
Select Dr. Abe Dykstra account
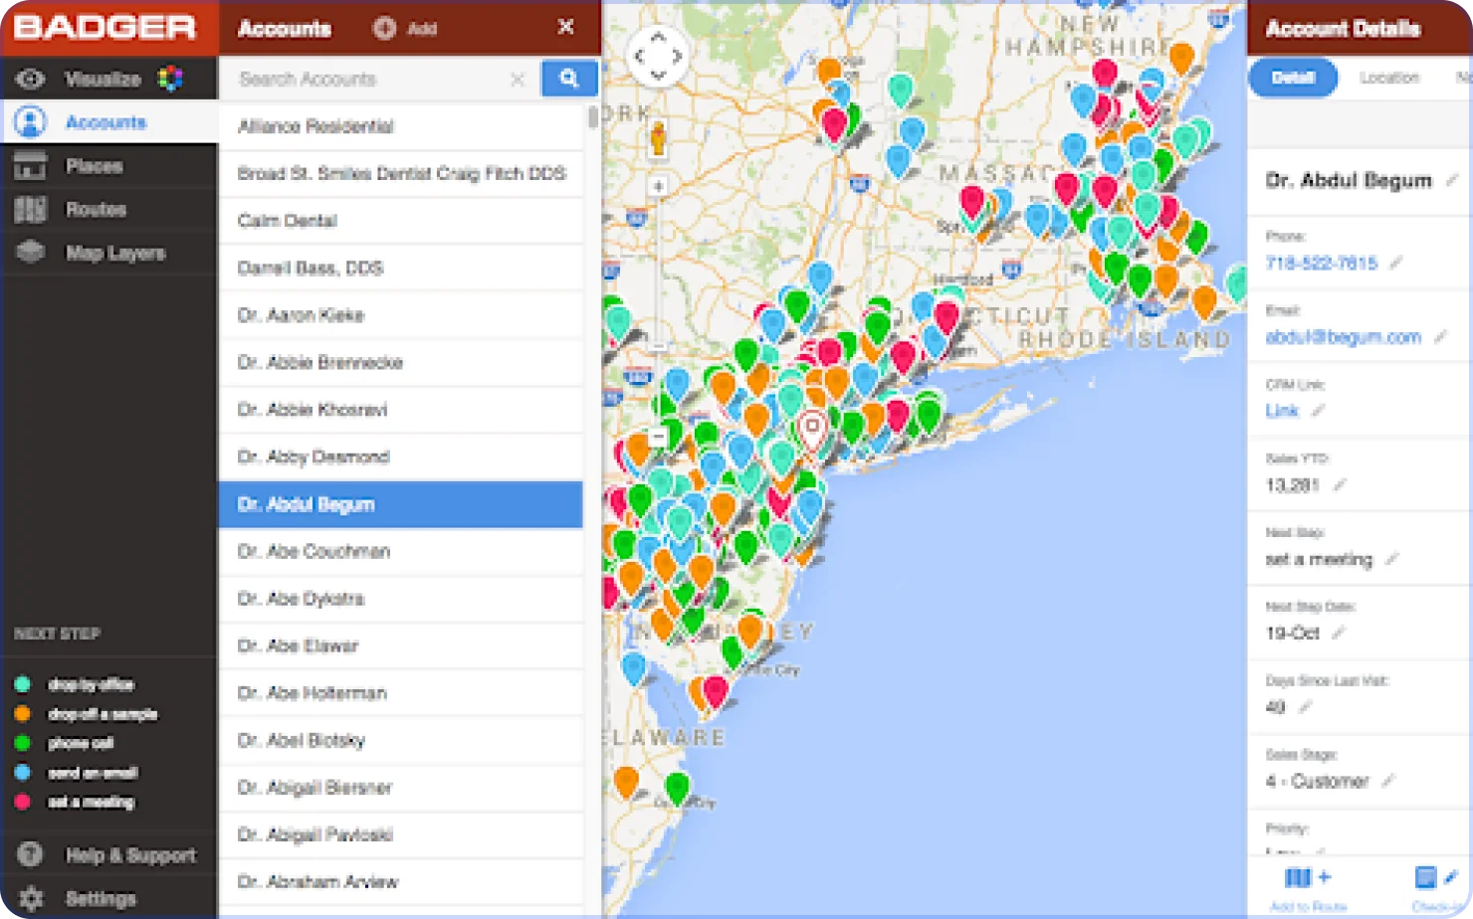point(400,599)
